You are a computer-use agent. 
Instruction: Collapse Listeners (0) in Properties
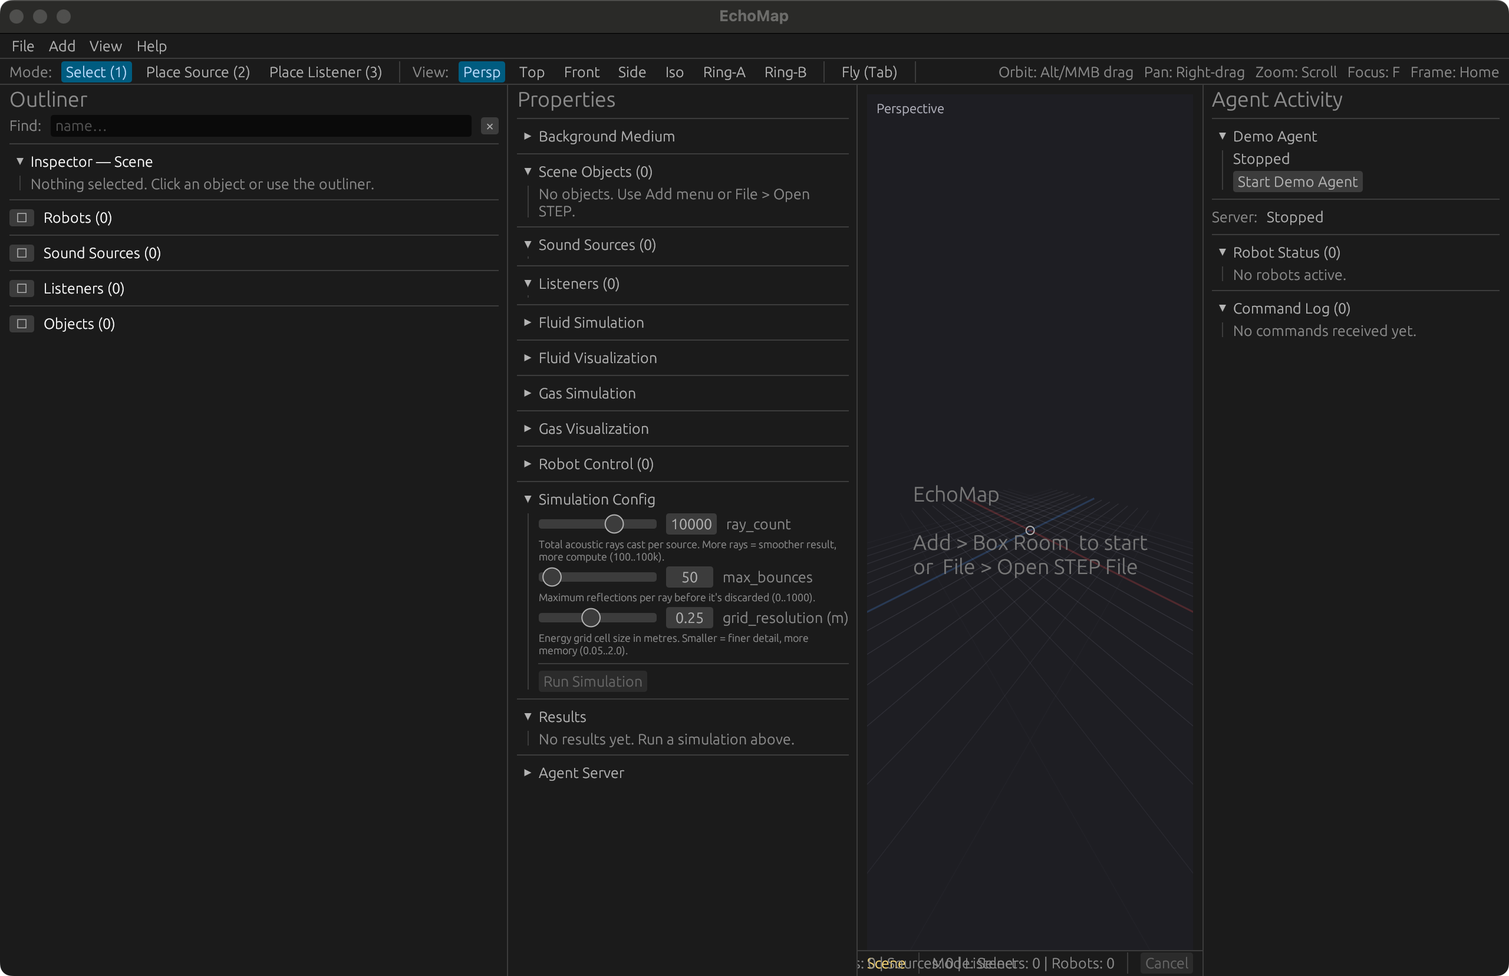528,283
